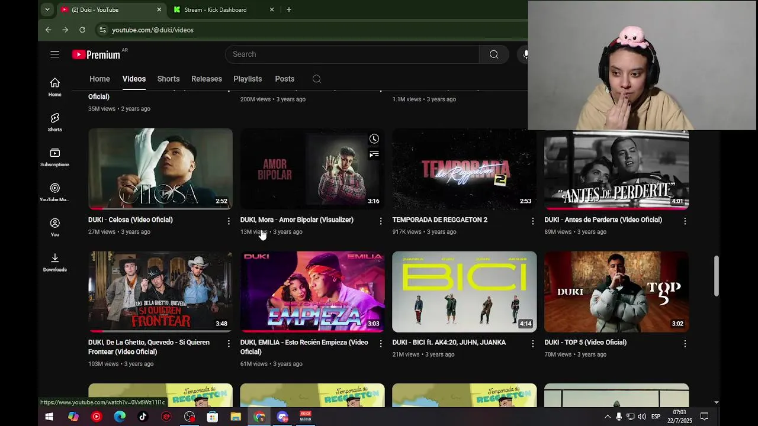
Task: Open Windows notification center icon
Action: (705, 417)
